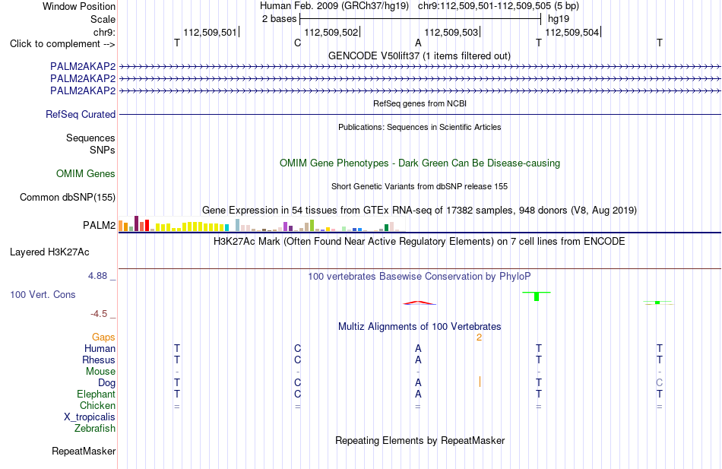This screenshot has height=469, width=722.
Task: Open Short Genetic Variants from dbSNP release 155
Action: point(420,186)
